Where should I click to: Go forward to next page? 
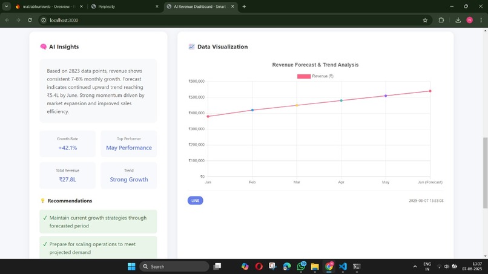(x=18, y=20)
